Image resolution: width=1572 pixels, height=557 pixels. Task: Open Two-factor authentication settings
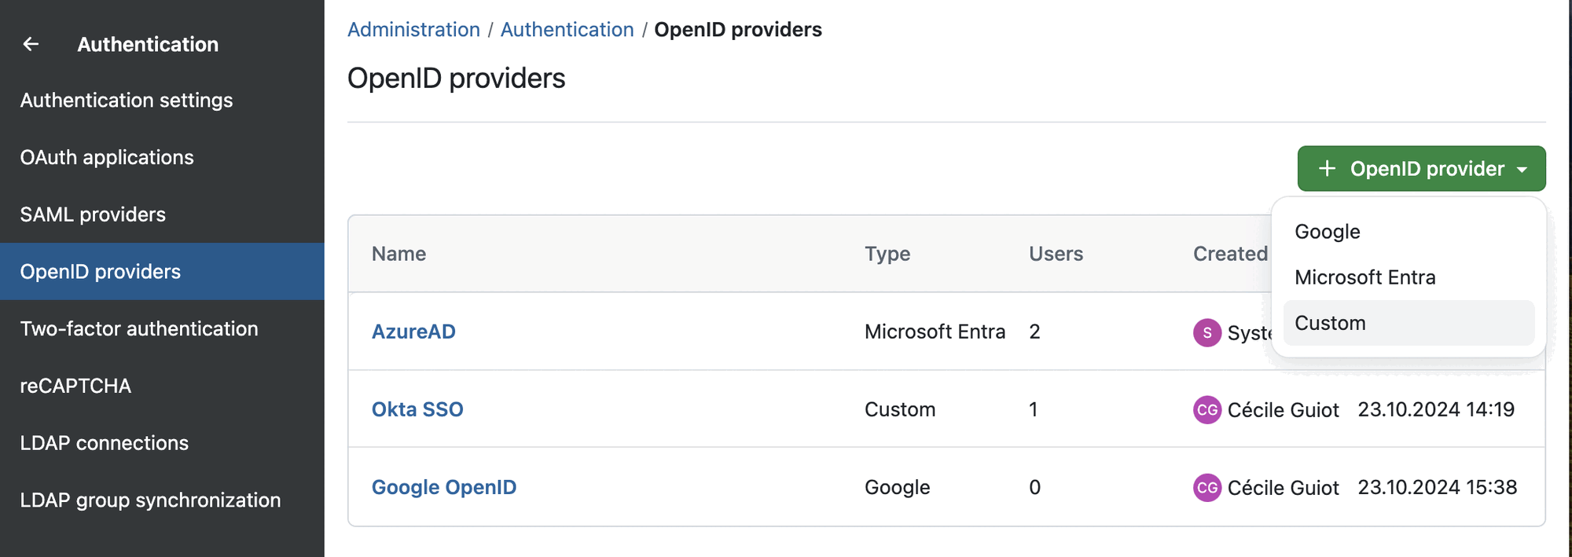tap(139, 328)
